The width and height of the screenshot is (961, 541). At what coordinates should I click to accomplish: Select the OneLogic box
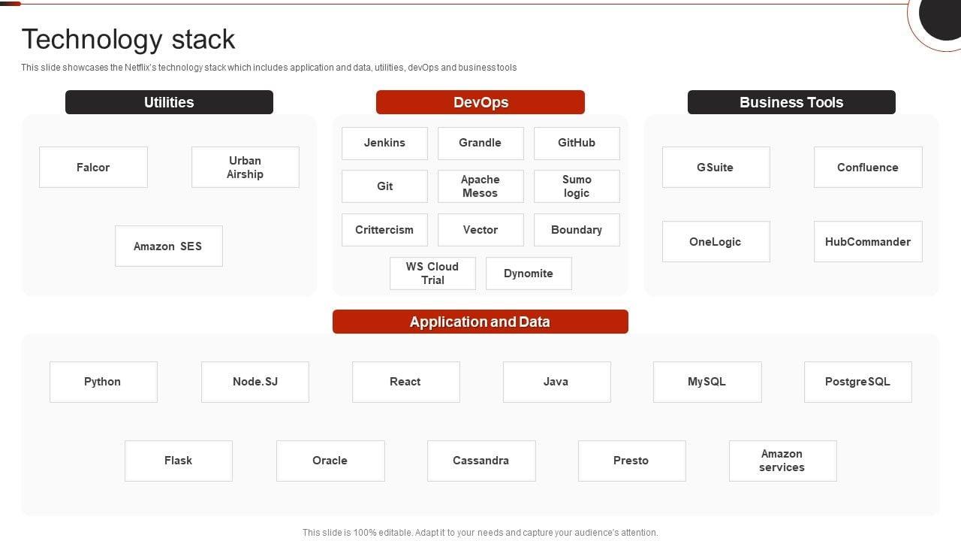click(716, 241)
